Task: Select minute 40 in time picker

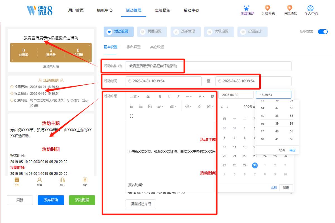Action: click(x=277, y=131)
